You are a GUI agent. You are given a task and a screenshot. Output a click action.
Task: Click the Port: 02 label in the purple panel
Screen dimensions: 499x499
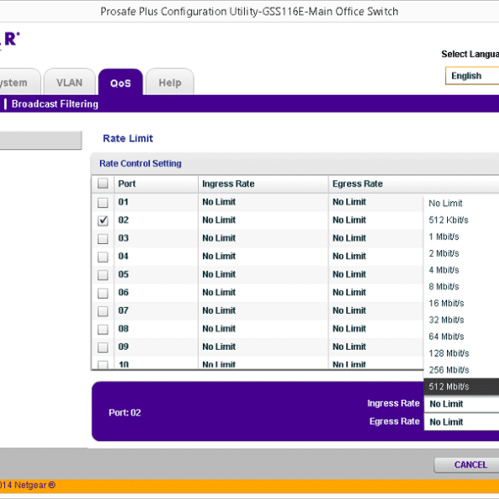[125, 413]
